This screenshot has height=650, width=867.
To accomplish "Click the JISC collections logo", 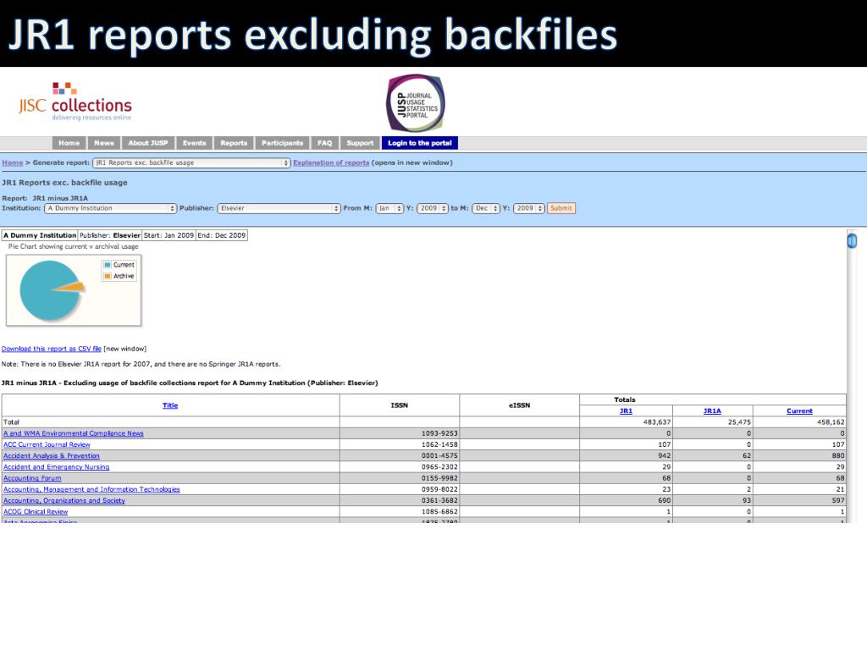I will pos(75,102).
